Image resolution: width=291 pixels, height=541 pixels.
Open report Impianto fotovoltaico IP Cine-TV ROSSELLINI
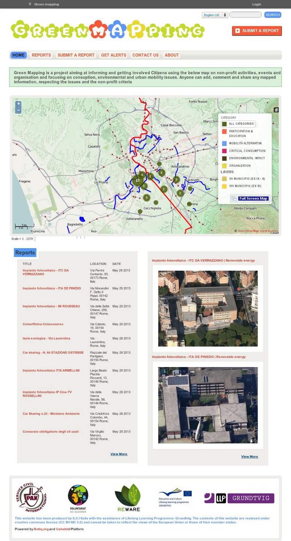(47, 394)
